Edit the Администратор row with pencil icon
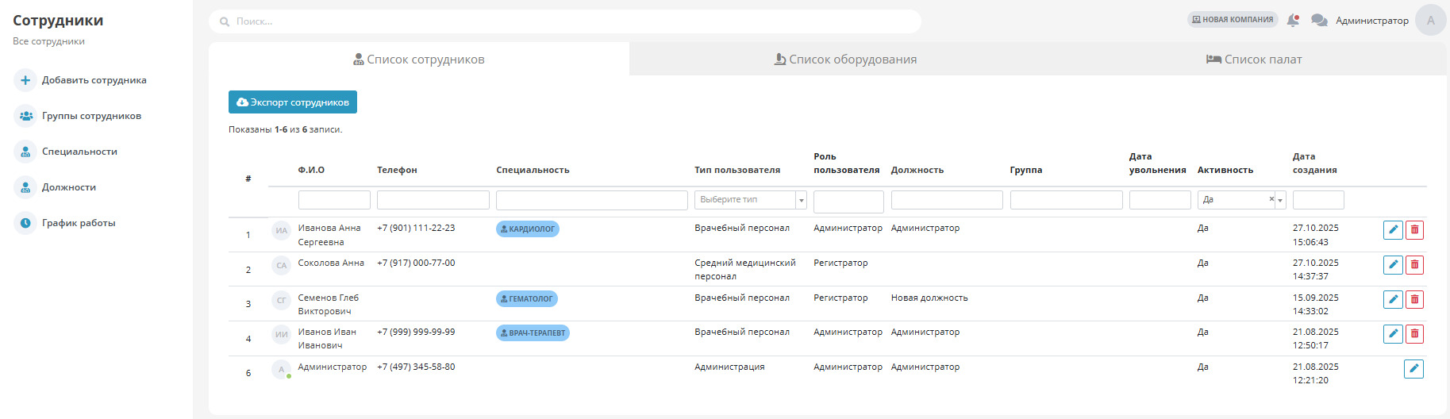This screenshot has width=1450, height=419. 1413,369
